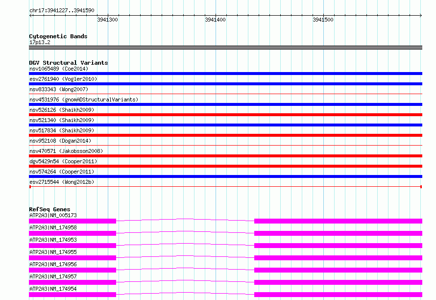The height and width of the screenshot is (300, 436).
Task: Select transcript label ATP2A3|NM_174955
Action: click(x=53, y=252)
